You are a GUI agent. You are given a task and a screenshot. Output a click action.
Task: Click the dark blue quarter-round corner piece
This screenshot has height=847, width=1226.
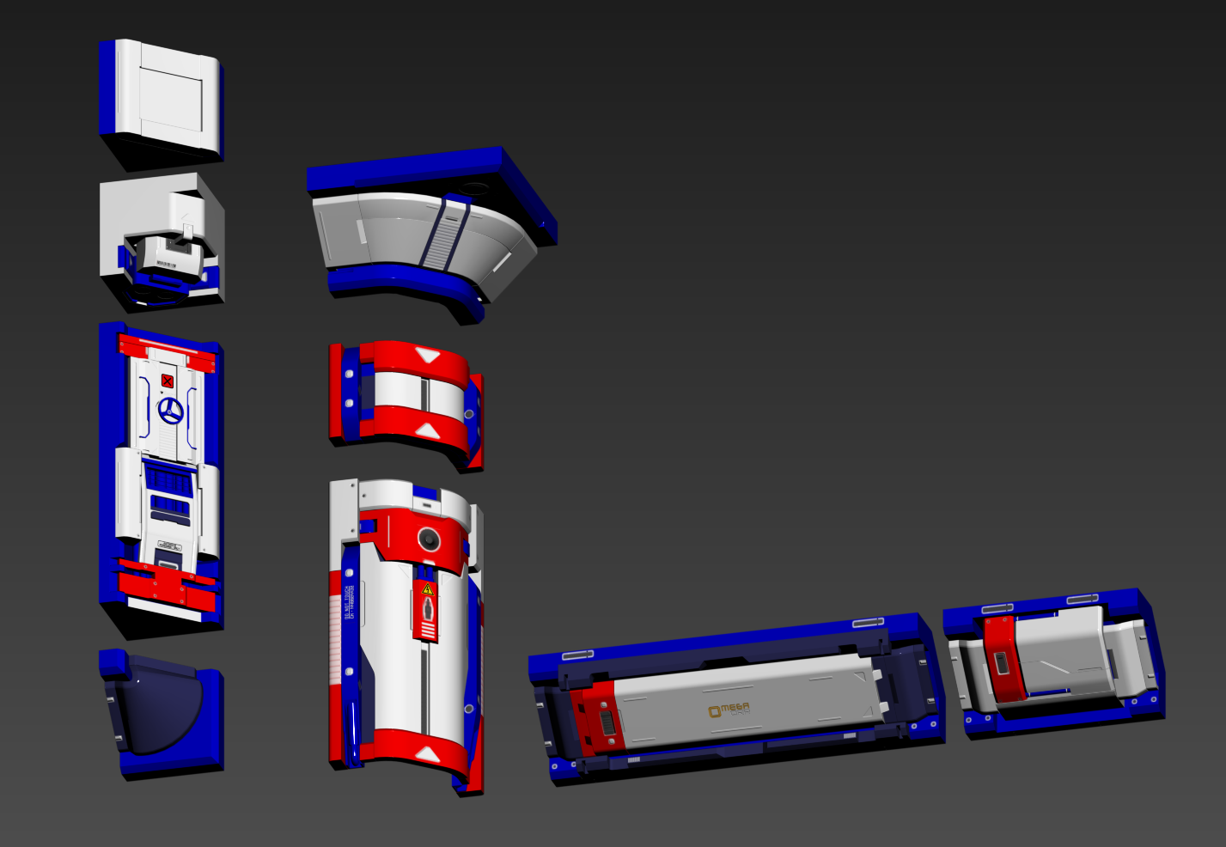click(161, 715)
